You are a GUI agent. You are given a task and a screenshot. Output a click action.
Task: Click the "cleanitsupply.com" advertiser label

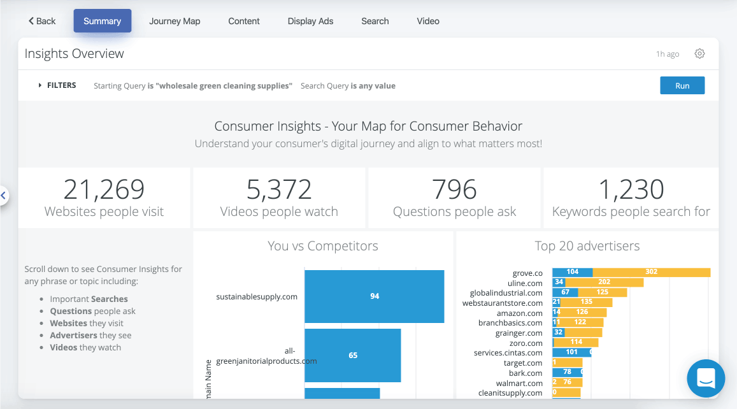point(510,393)
